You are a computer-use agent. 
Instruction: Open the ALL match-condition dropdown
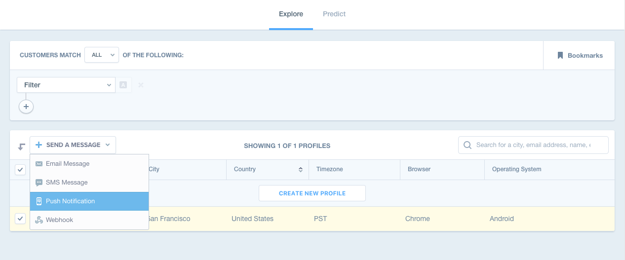(x=102, y=55)
